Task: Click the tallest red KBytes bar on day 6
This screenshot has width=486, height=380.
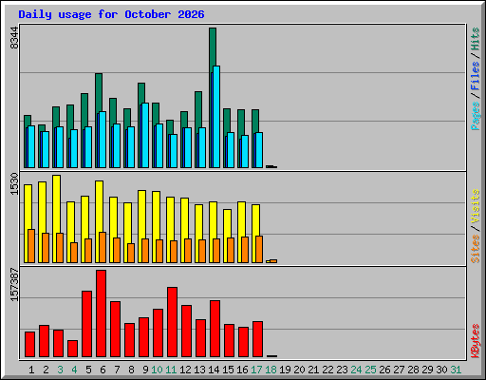Action: click(101, 313)
